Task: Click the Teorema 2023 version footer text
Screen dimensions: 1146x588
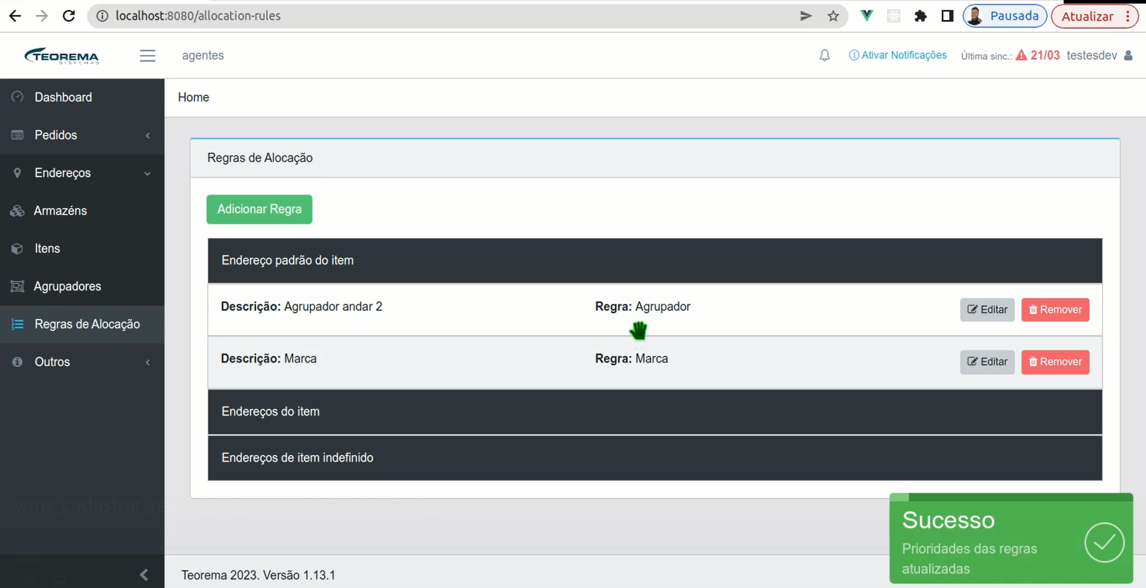Action: pyautogui.click(x=258, y=575)
